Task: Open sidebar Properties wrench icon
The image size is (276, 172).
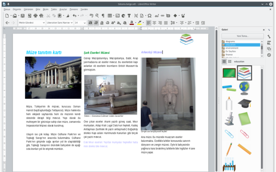Action: 269,37
